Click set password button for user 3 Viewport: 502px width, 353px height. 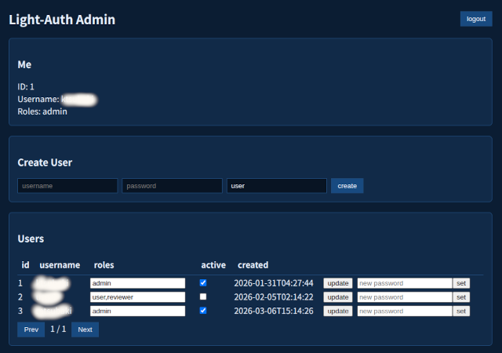461,311
